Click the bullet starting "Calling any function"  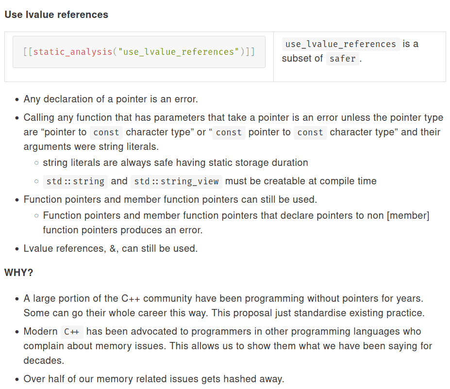click(233, 118)
